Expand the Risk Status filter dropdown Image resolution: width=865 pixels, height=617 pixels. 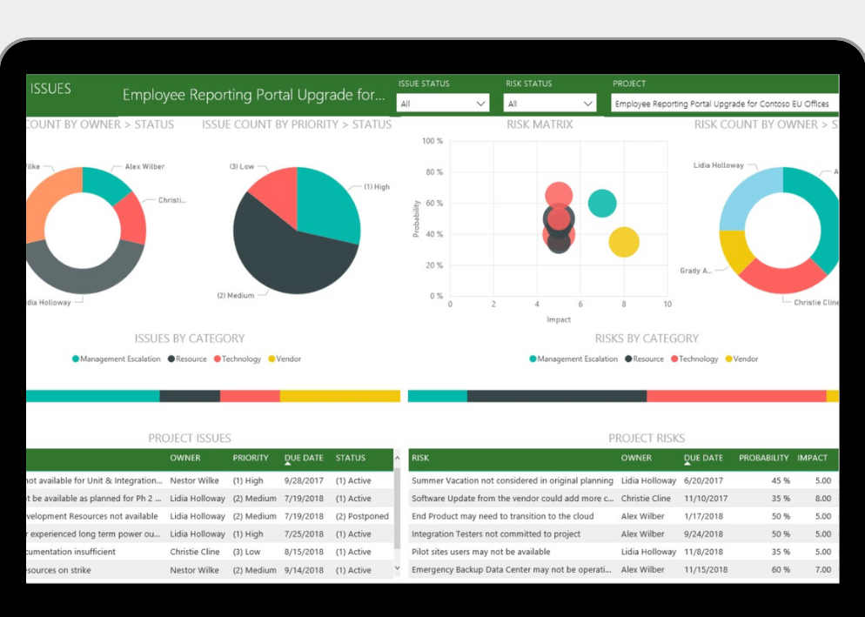pyautogui.click(x=549, y=104)
